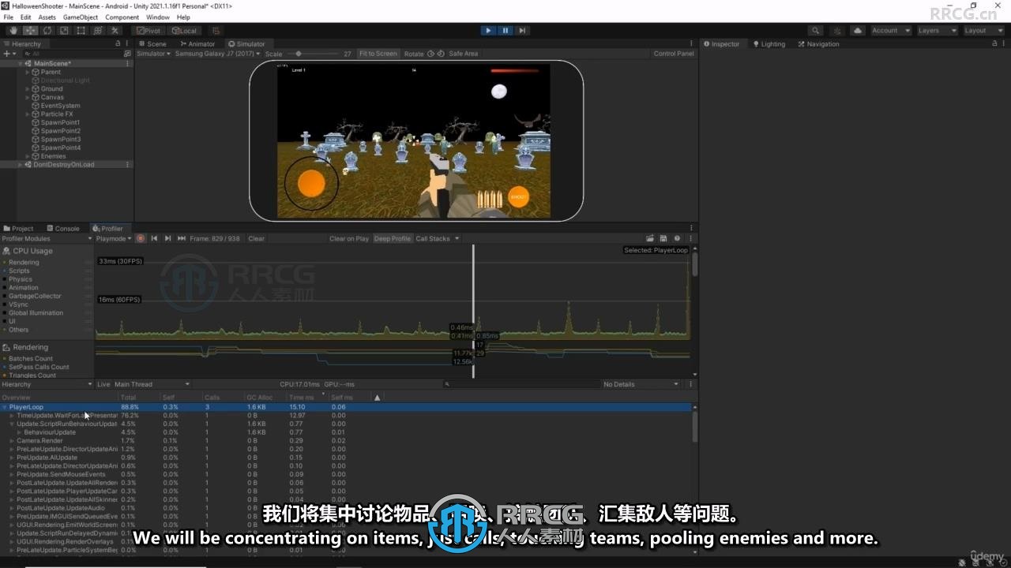This screenshot has height=568, width=1011.
Task: Open the simulator Control Panel
Action: click(674, 54)
